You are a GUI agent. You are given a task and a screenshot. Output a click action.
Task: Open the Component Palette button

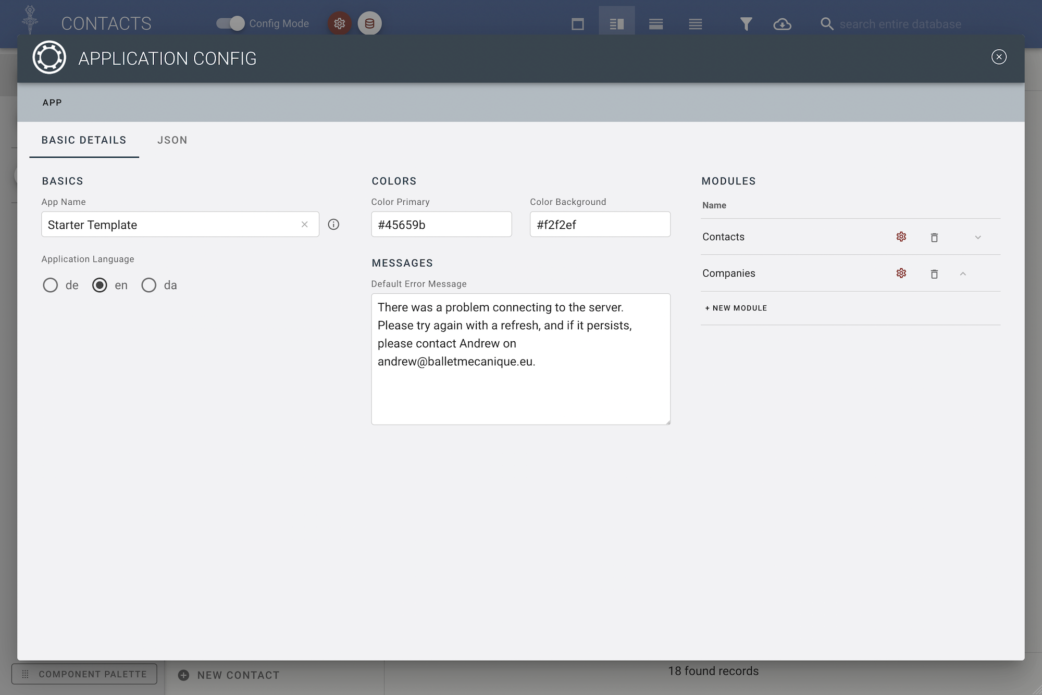click(84, 674)
